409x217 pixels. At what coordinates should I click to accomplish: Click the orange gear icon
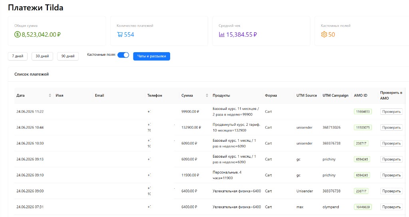[324, 35]
